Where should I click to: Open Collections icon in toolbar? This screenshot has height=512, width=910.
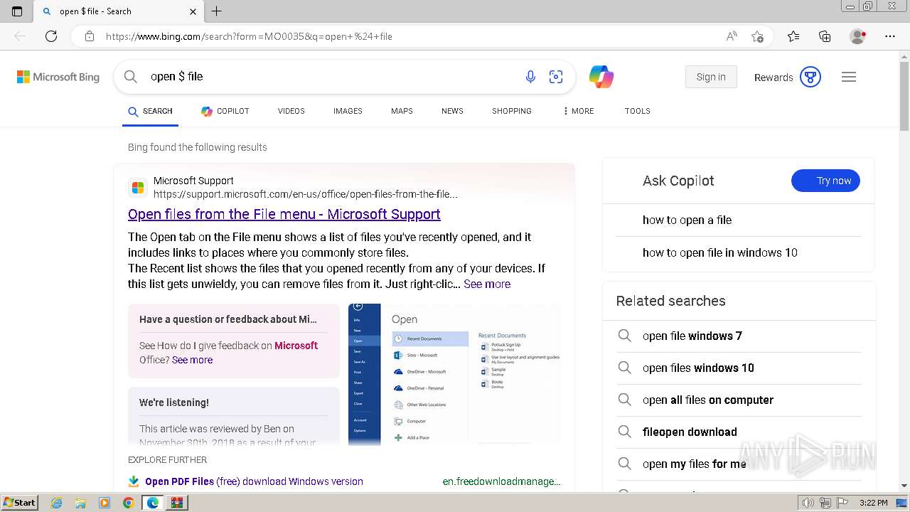tap(825, 36)
